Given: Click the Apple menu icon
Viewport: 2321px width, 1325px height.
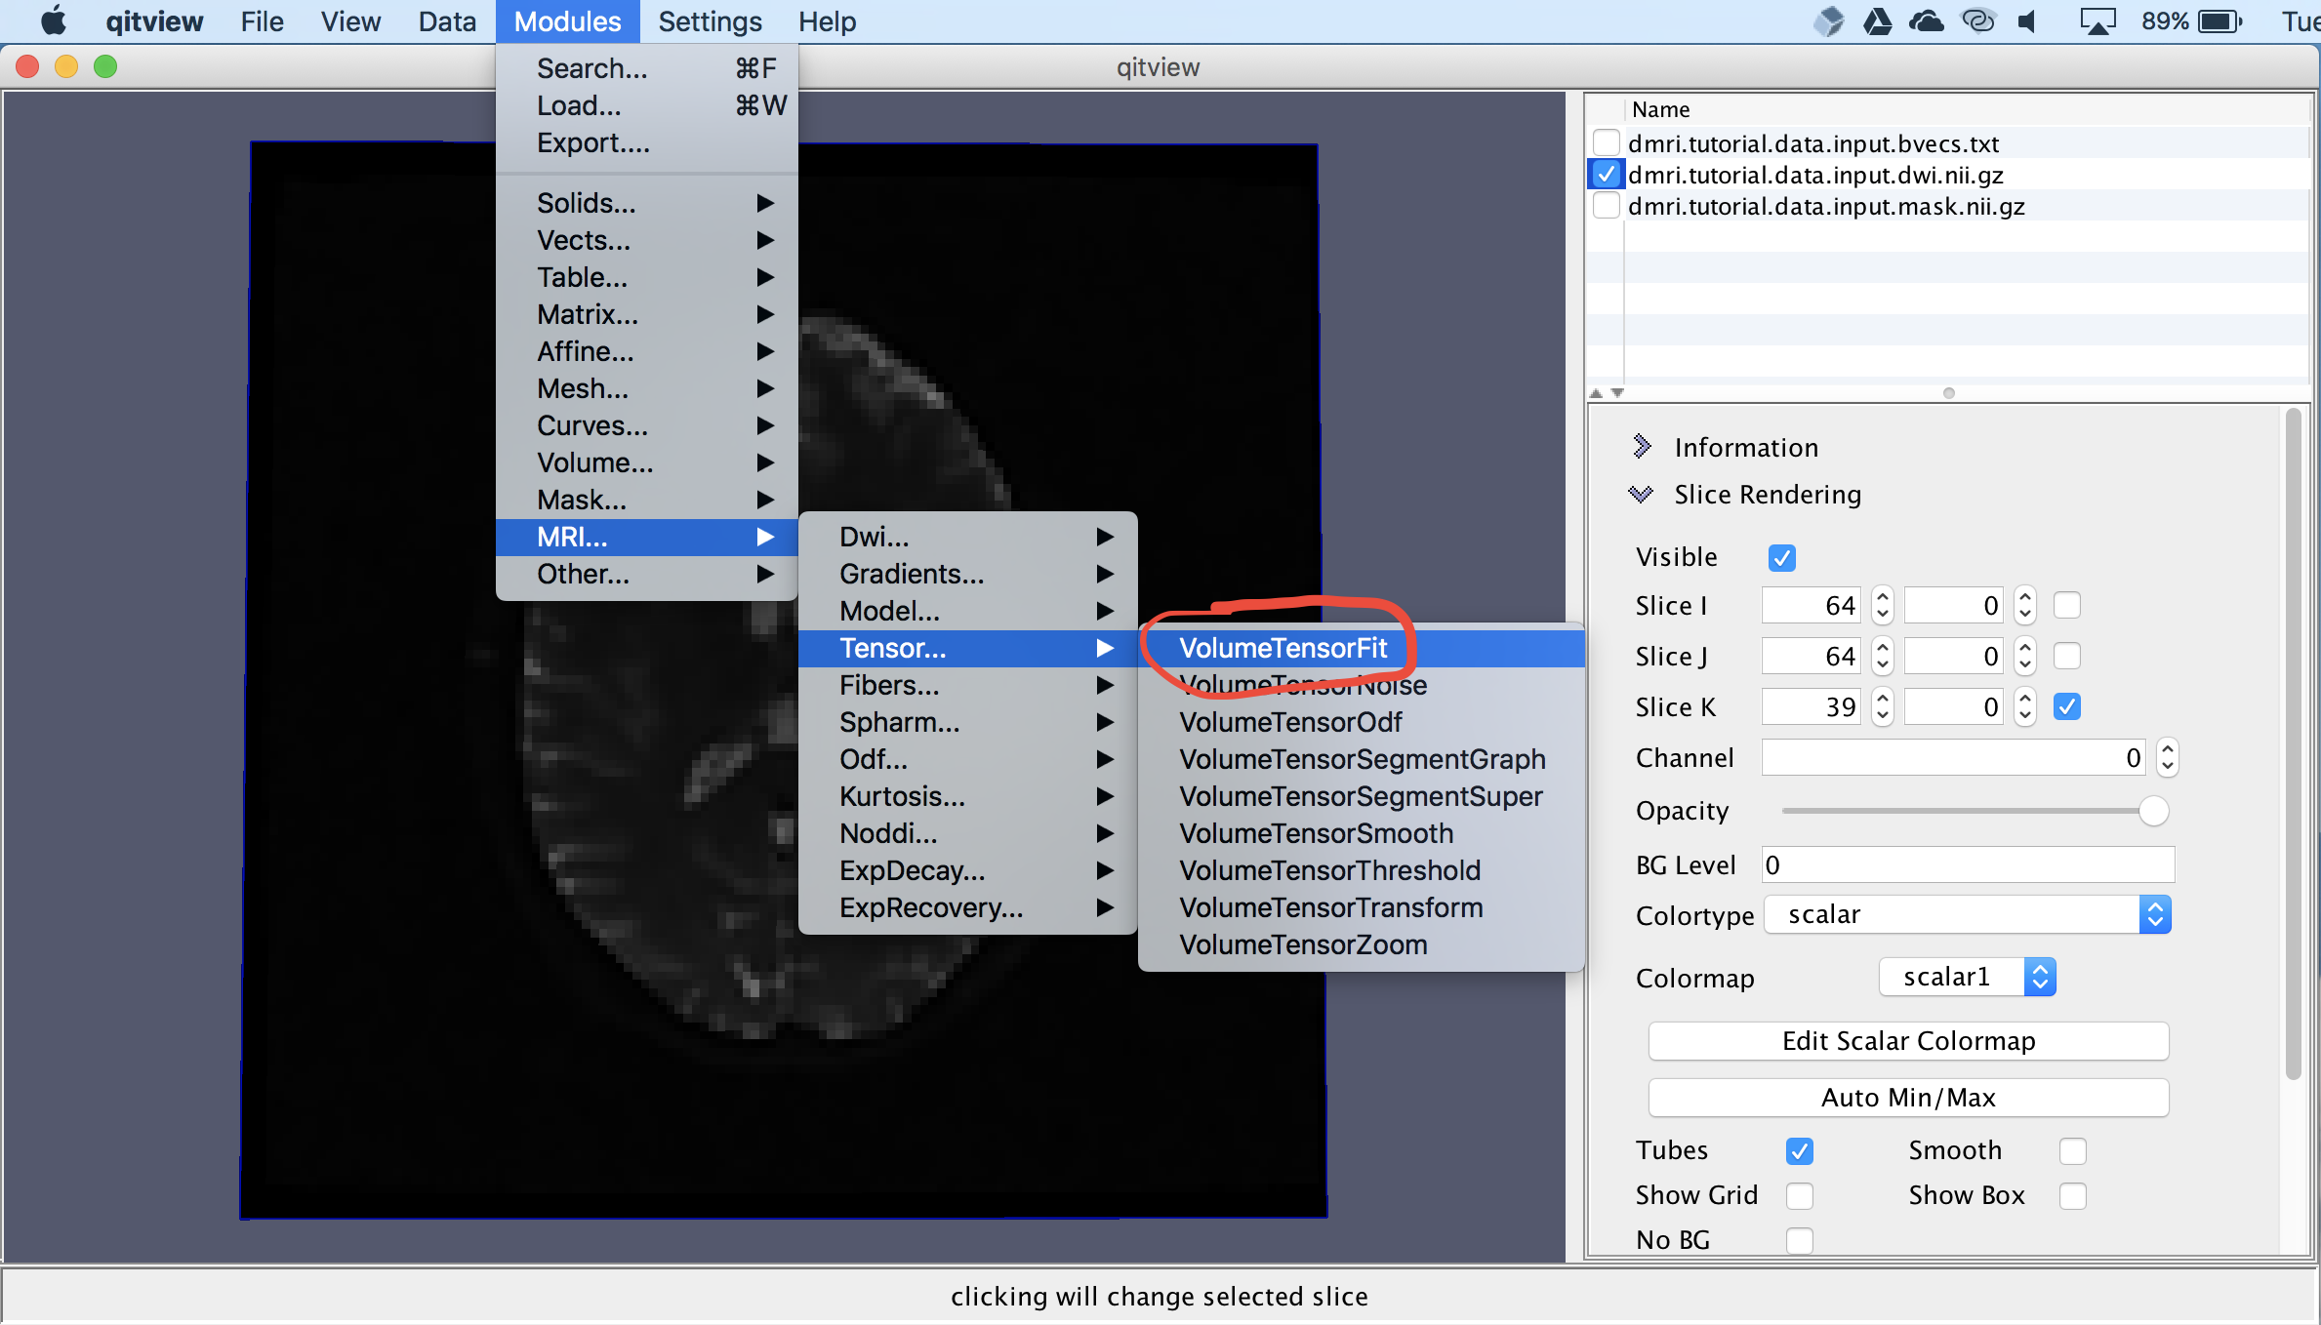Looking at the screenshot, I should click(54, 20).
